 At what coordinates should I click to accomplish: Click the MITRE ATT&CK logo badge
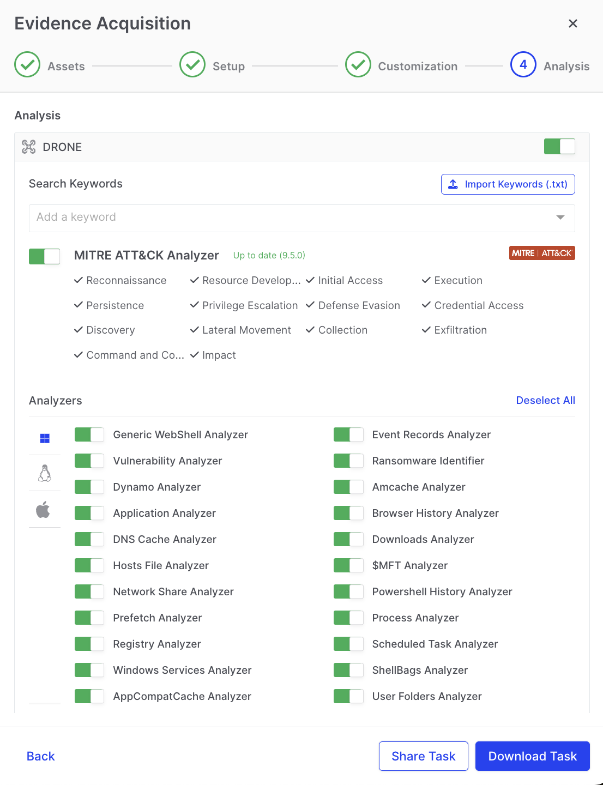pos(541,253)
